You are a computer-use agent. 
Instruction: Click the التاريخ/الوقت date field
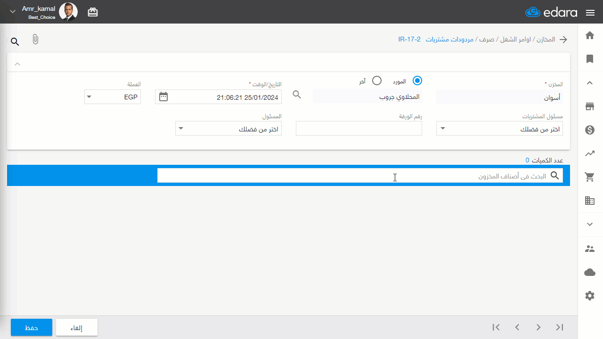click(218, 97)
